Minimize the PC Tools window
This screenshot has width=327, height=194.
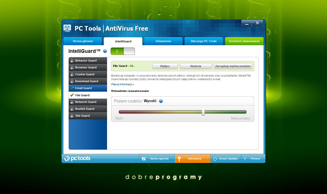[x=247, y=23]
